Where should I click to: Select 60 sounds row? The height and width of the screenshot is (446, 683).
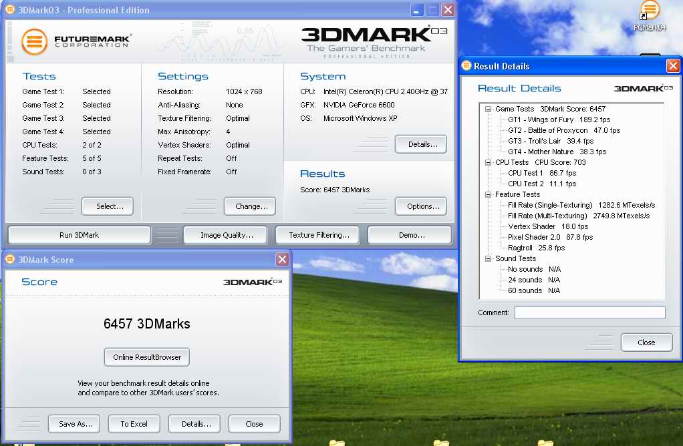click(x=534, y=290)
